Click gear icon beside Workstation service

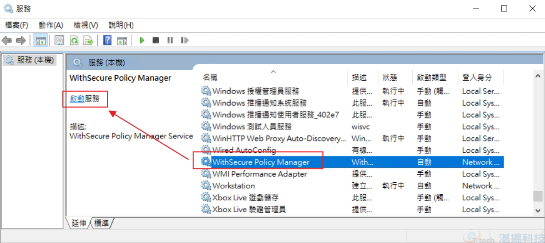pos(206,185)
